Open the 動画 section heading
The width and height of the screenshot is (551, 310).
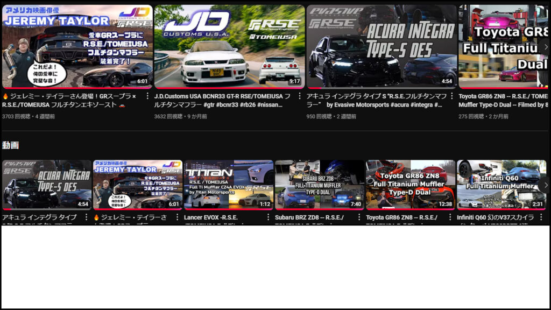tap(10, 145)
